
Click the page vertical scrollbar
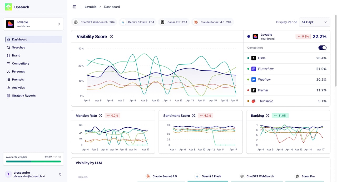click(335, 50)
